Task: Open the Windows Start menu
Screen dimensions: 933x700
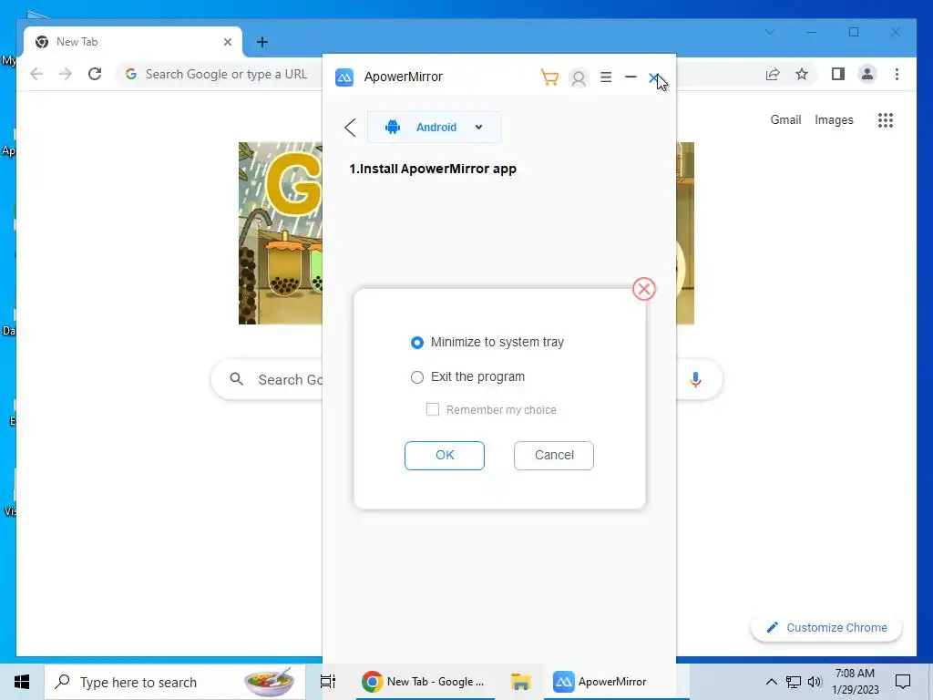Action: 22,682
